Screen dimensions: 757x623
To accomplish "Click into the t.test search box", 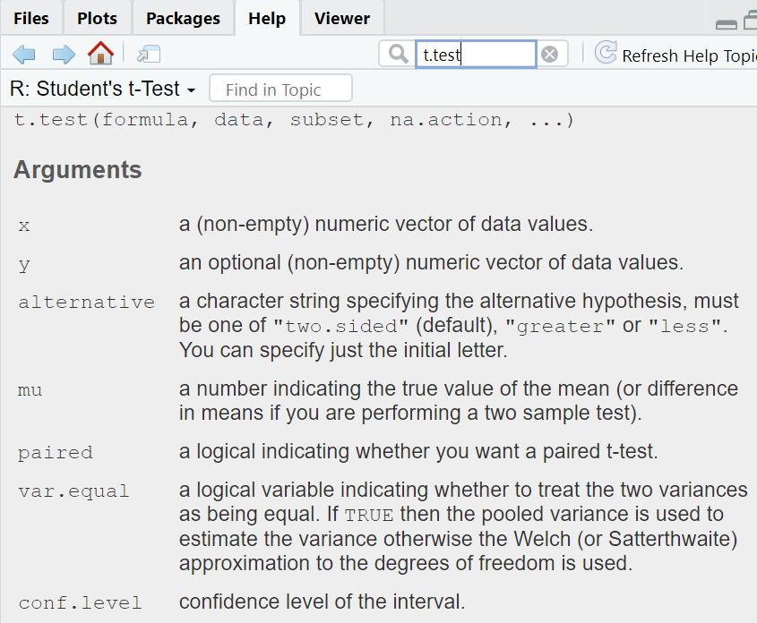I will [476, 55].
